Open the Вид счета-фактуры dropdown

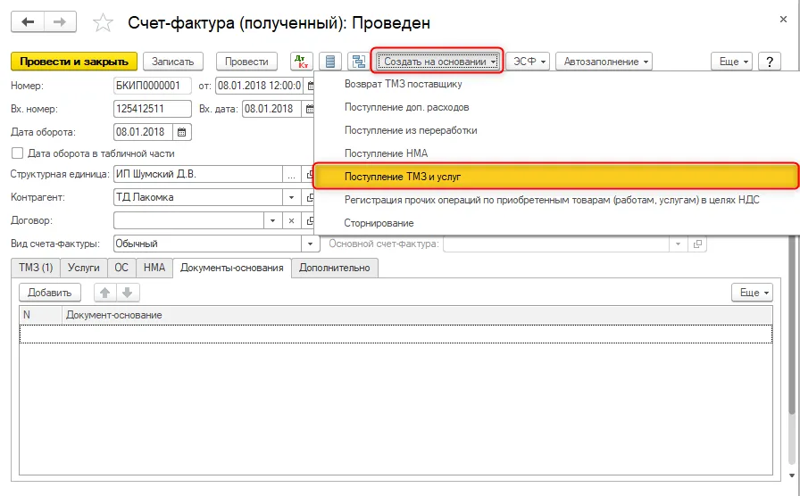tap(310, 244)
